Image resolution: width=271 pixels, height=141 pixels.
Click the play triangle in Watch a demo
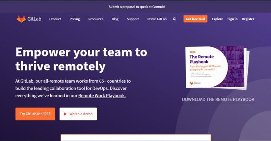65,114
